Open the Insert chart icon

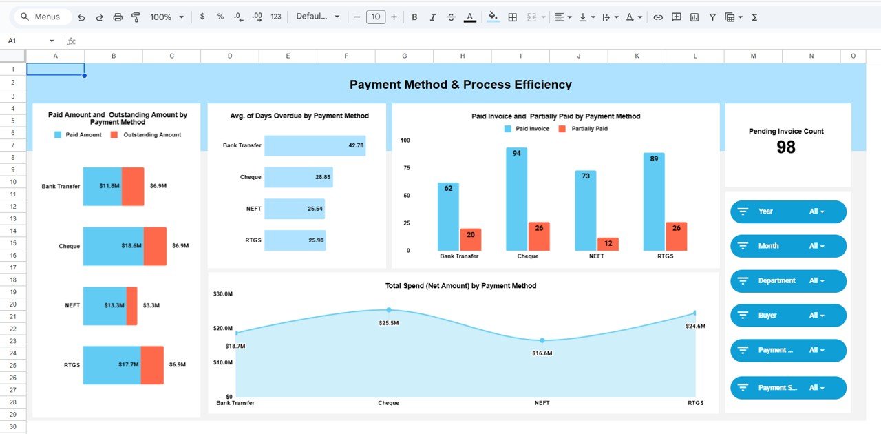695,17
